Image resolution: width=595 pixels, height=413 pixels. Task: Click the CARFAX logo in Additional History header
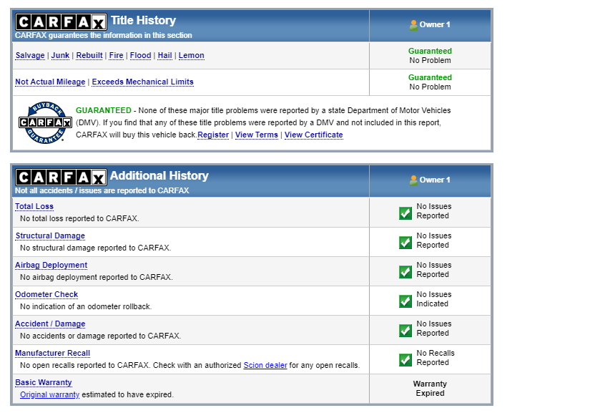(x=61, y=178)
